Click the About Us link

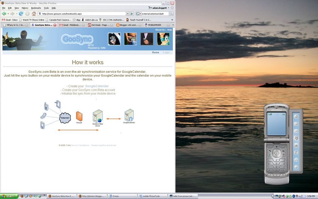(160, 30)
